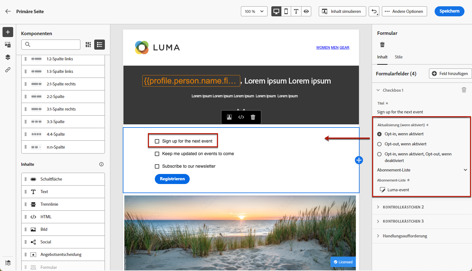Select the n:n-Spalte component
This screenshot has width=472, height=271.
click(x=63, y=147)
